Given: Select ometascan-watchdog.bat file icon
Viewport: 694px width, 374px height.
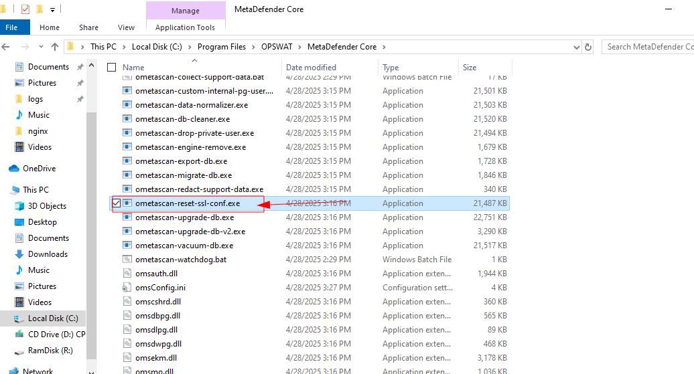Looking at the screenshot, I should 127,260.
